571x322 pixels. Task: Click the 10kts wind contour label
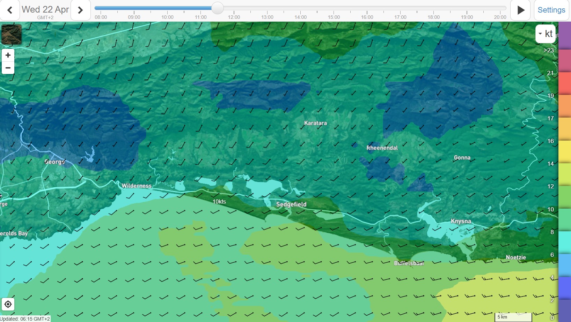(219, 202)
